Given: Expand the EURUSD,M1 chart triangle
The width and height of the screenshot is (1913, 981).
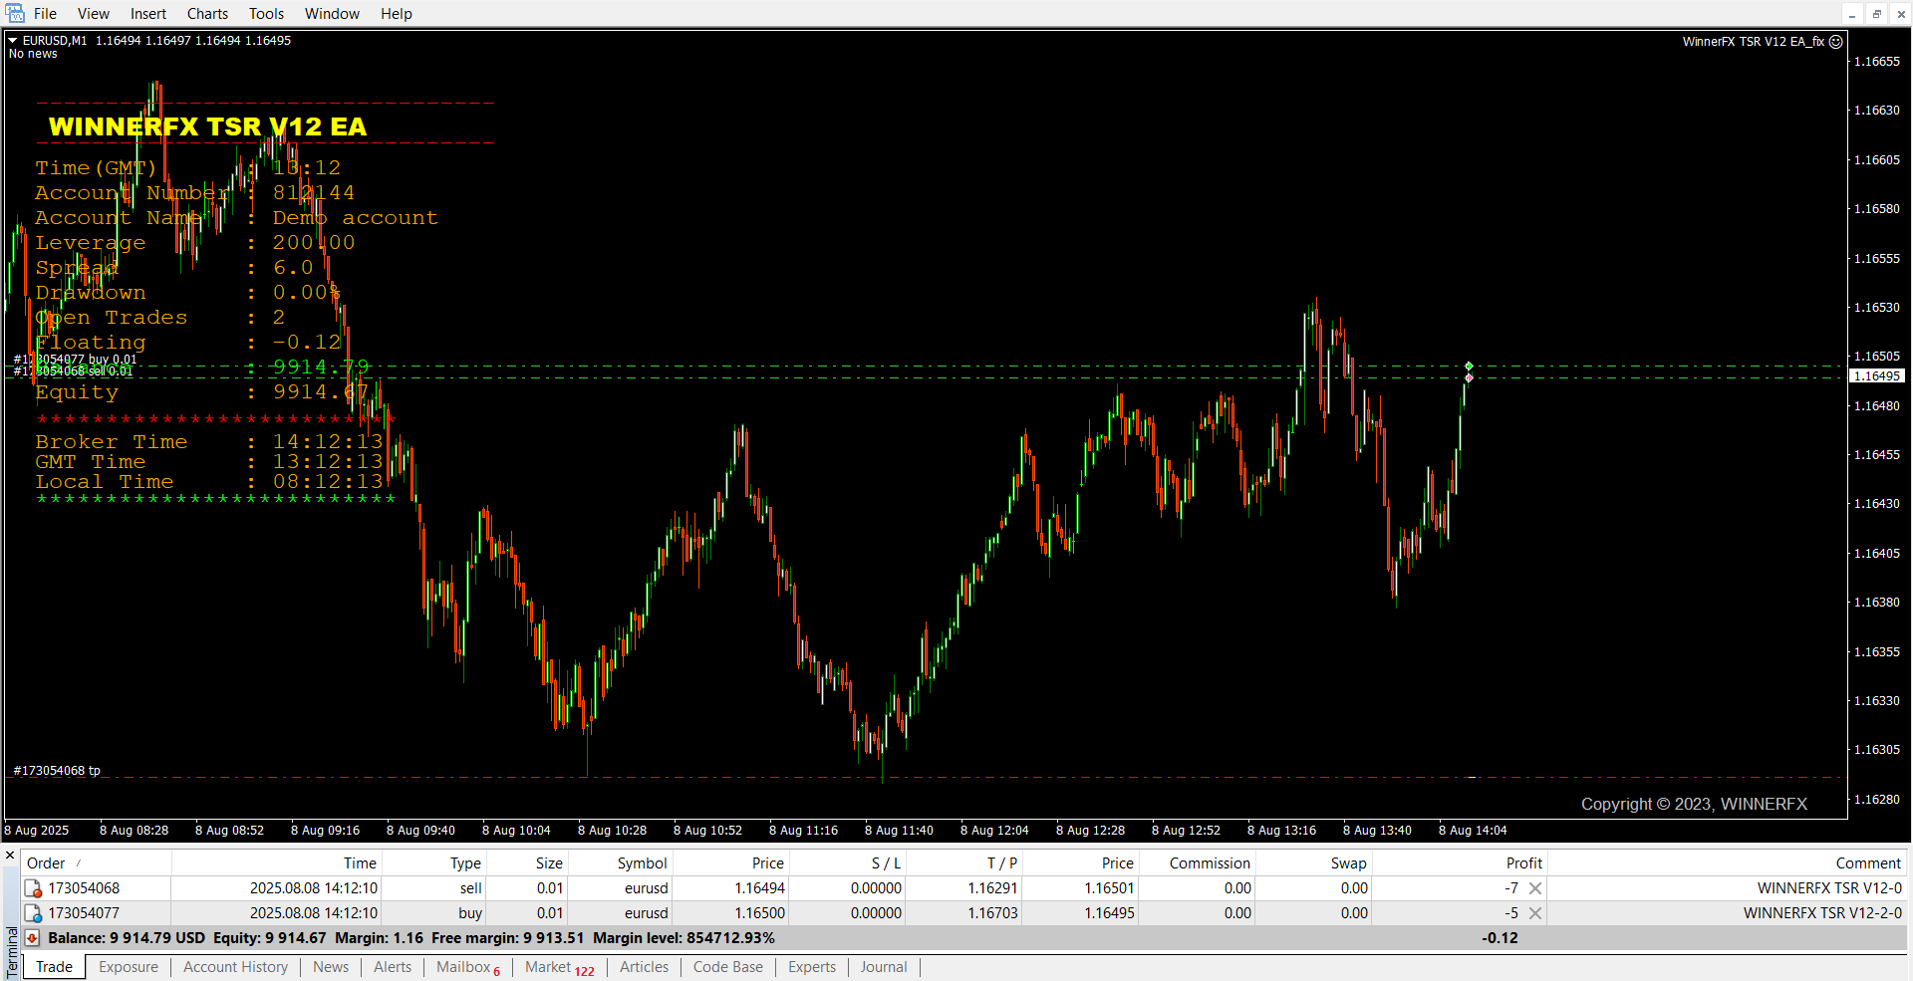Looking at the screenshot, I should tap(13, 41).
